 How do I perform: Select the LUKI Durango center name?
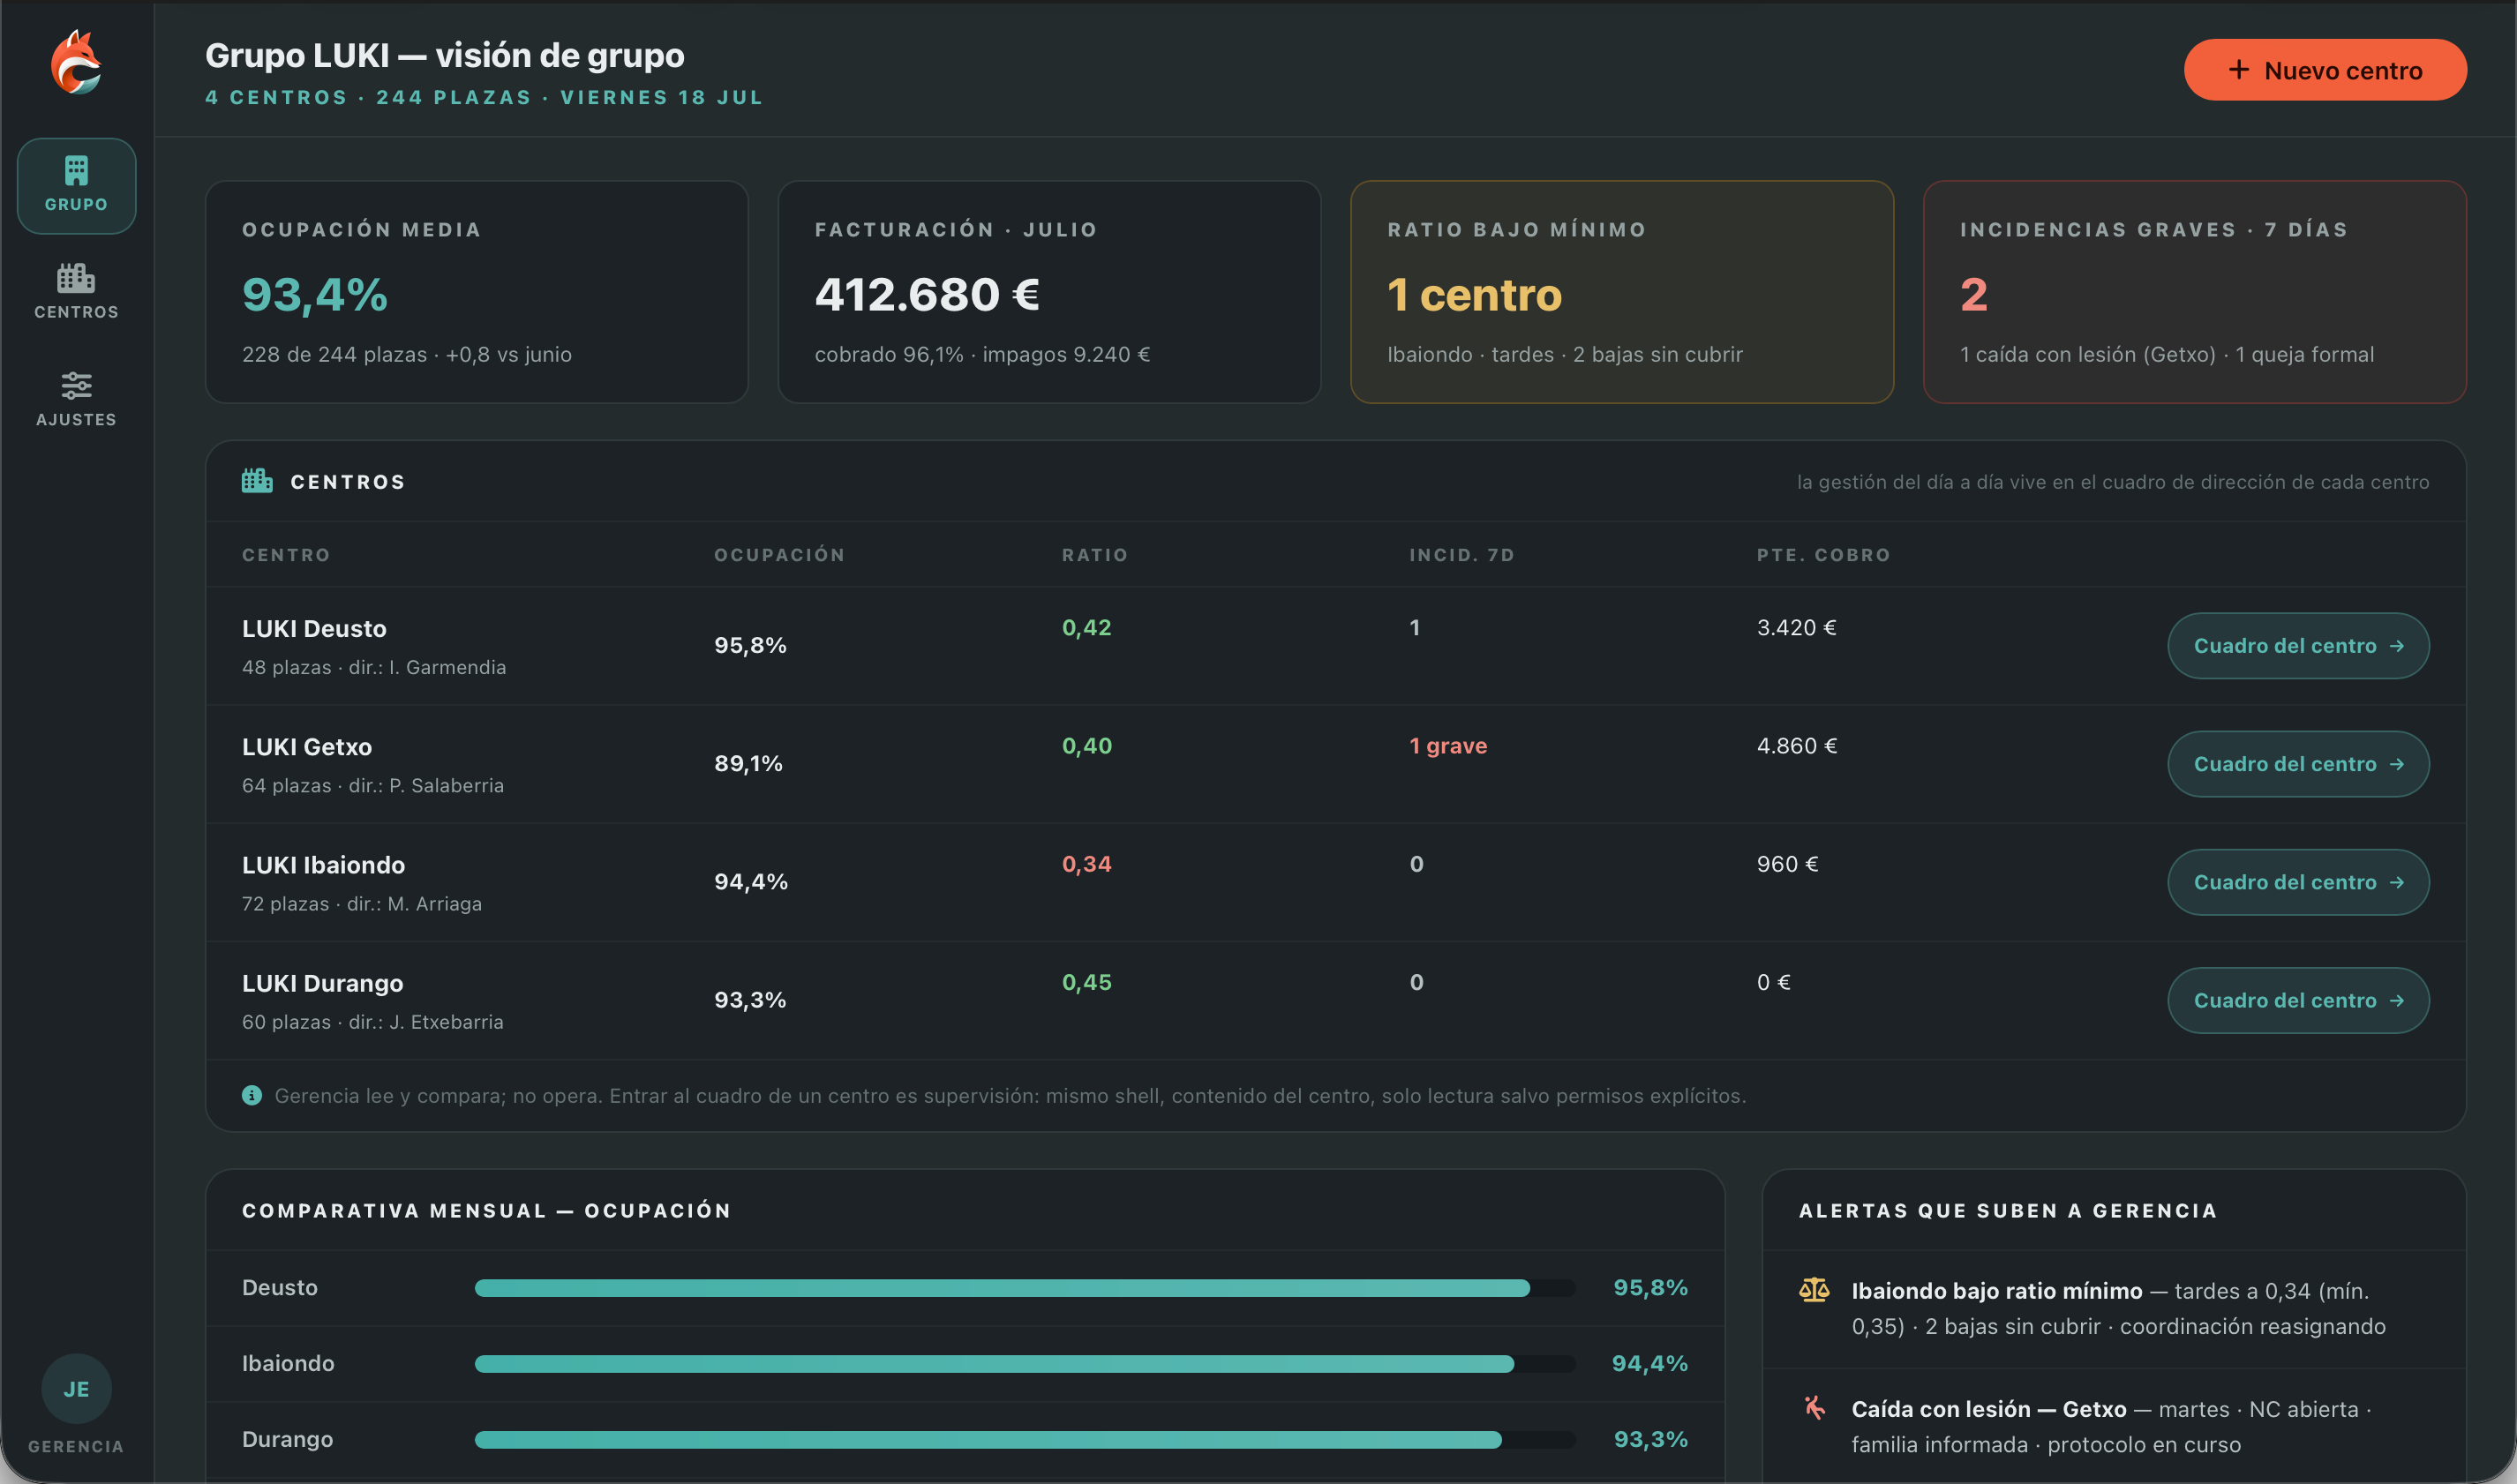point(322,983)
